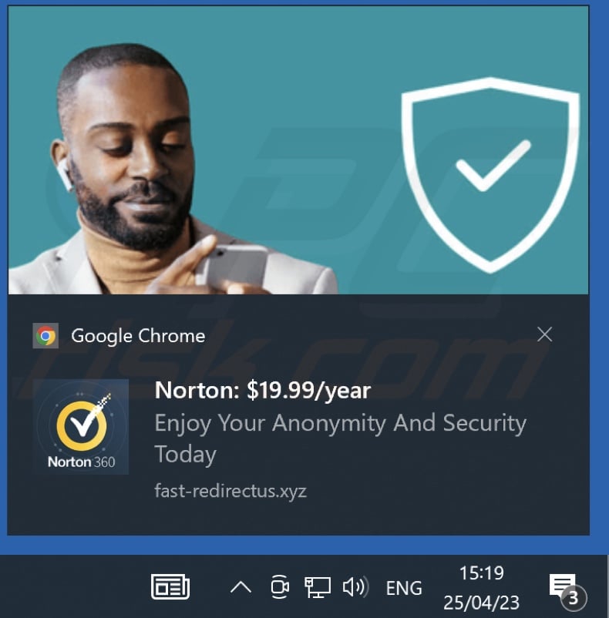Click the date 25/04/23 in taskbar
Screen dimensions: 609x618
click(481, 603)
